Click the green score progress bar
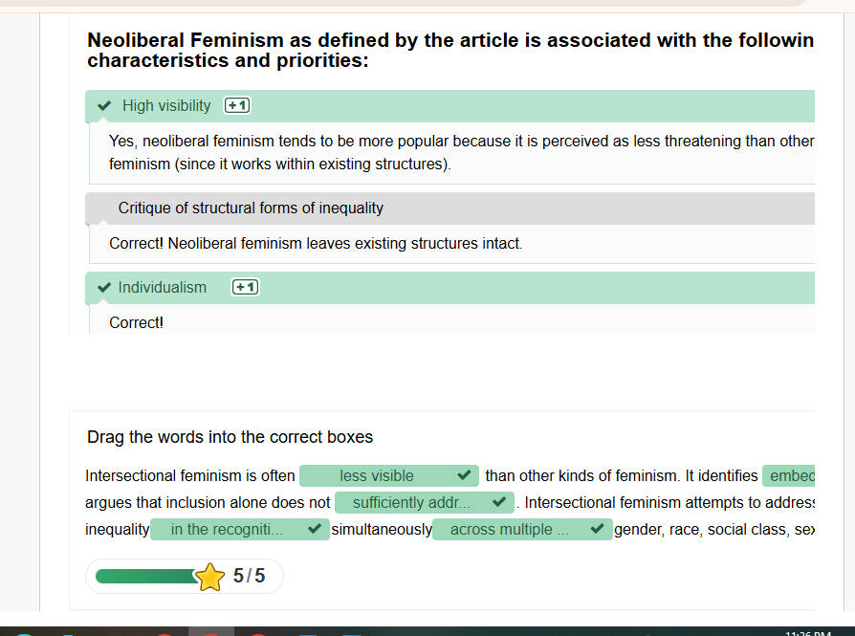This screenshot has height=636, width=855. [x=145, y=576]
